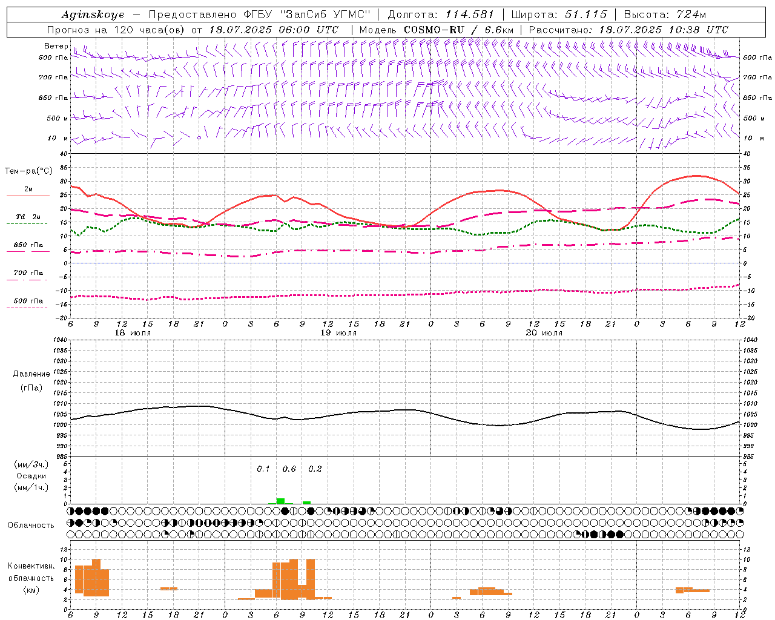Click the precipitation amount "0.1"

tap(263, 469)
